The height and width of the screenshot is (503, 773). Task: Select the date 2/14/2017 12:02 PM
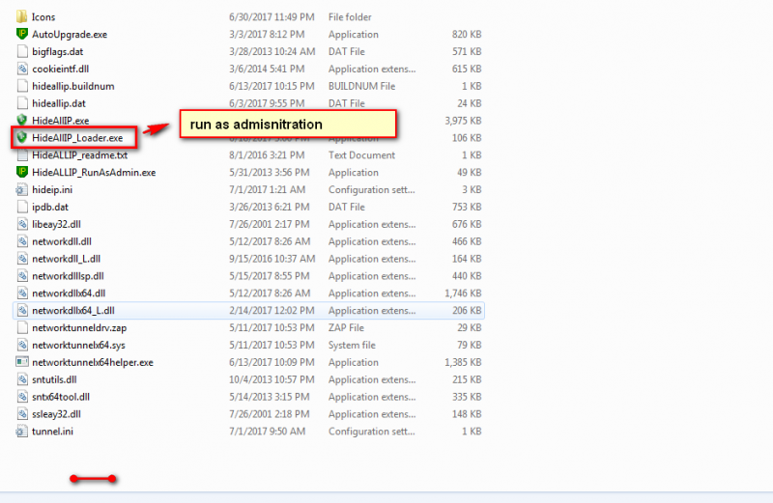(x=272, y=310)
